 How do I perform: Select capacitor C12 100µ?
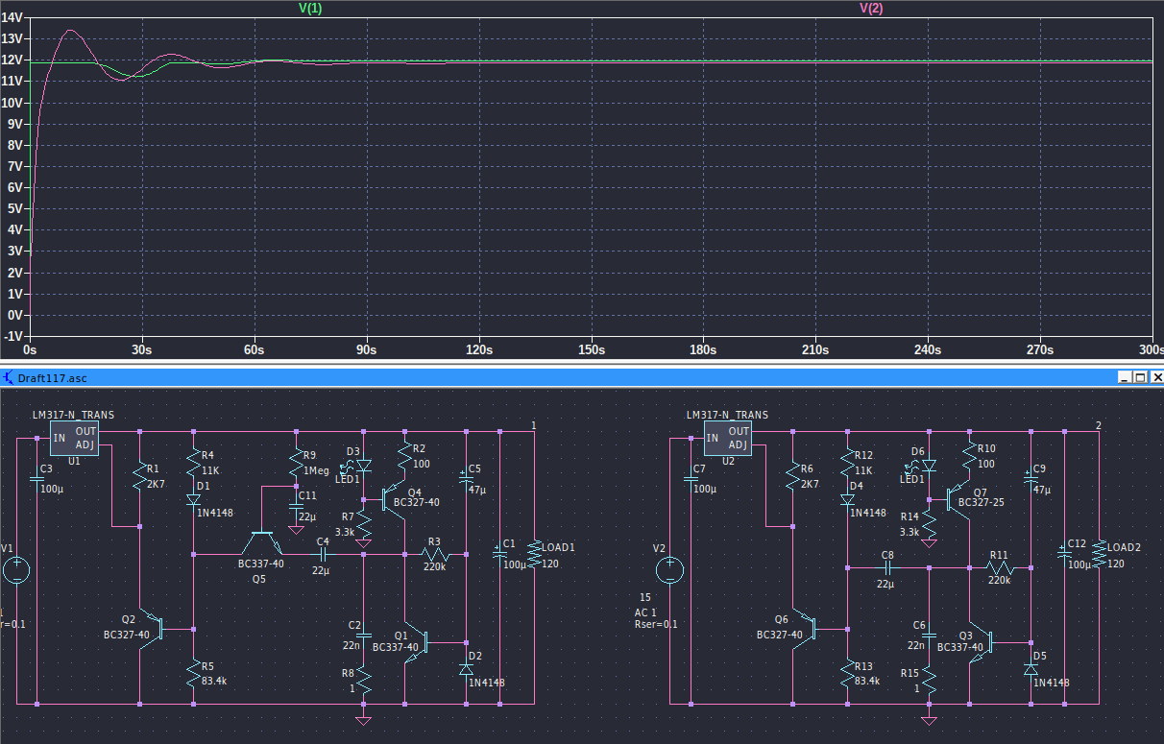1065,553
